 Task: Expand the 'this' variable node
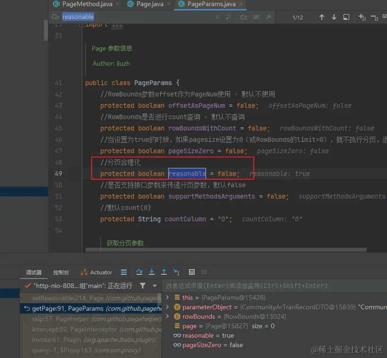pos(167,297)
